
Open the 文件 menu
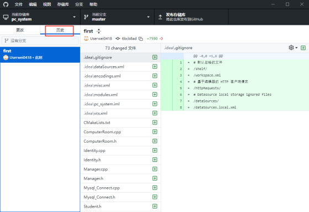pyautogui.click(x=19, y=4)
